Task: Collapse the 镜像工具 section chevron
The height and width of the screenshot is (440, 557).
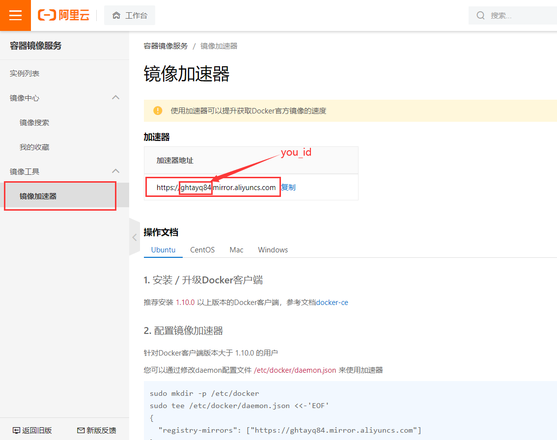Action: (x=115, y=171)
